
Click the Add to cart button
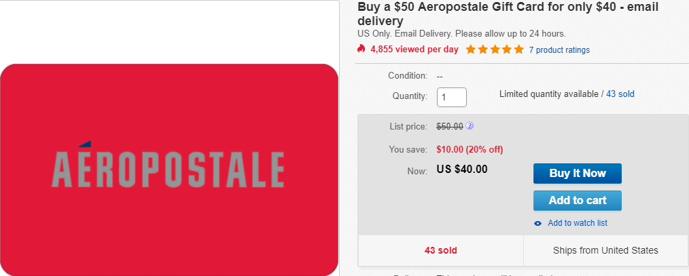(578, 201)
